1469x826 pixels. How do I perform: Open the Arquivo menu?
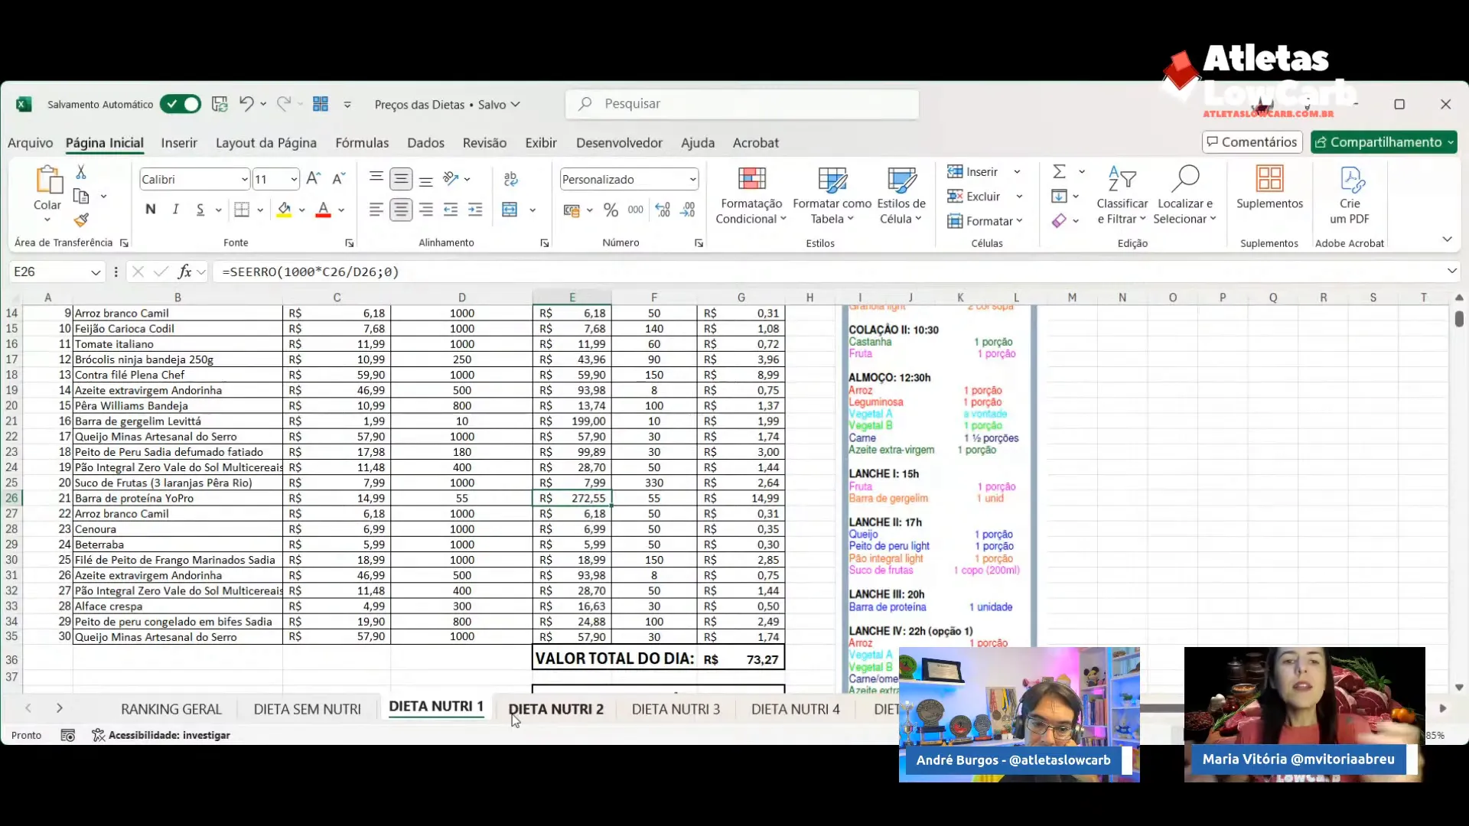coord(31,143)
